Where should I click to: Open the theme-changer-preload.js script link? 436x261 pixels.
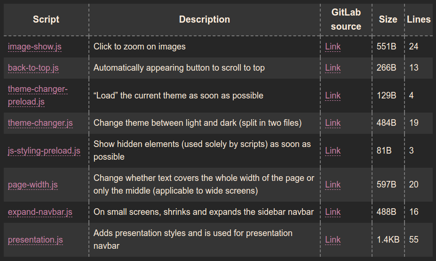coord(38,95)
